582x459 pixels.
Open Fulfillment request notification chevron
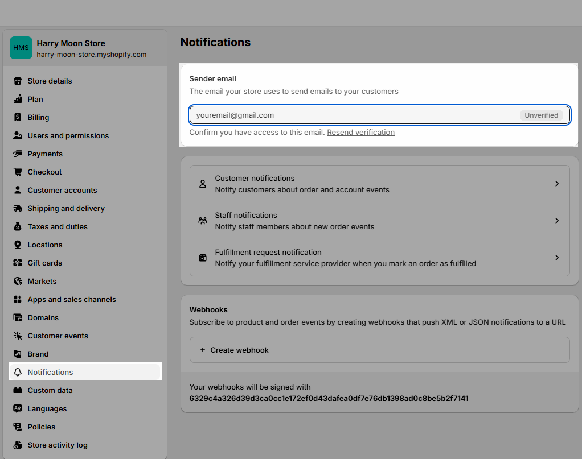pyautogui.click(x=557, y=258)
